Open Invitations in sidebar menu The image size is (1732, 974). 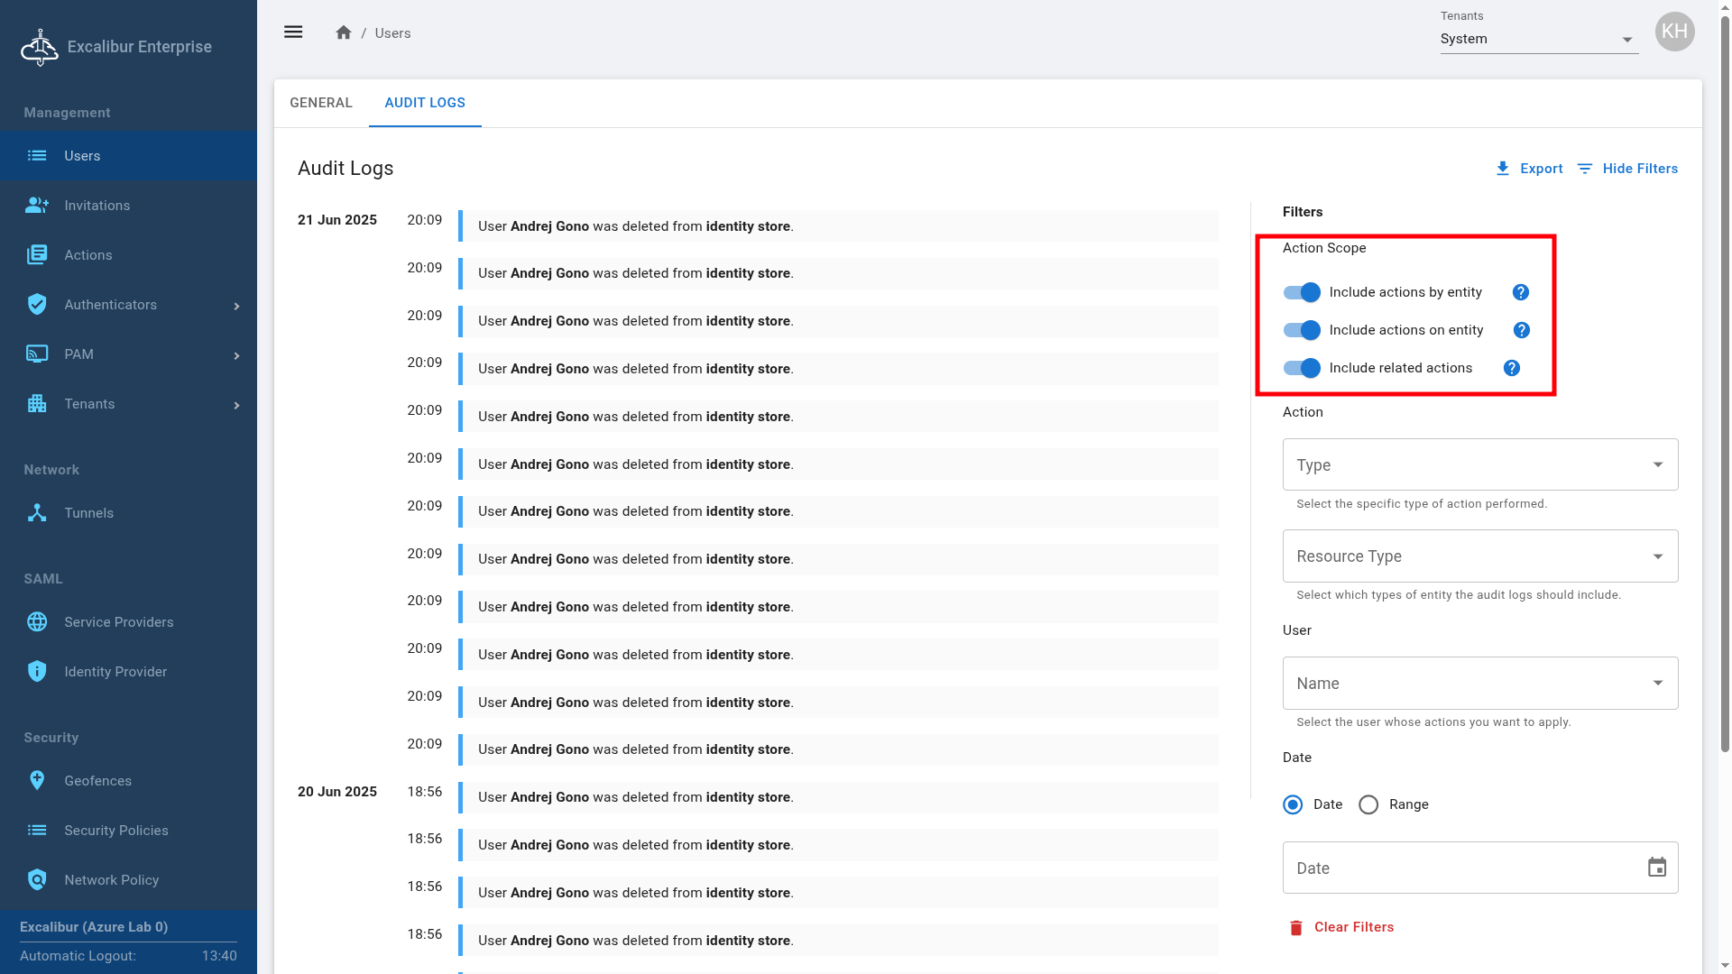(97, 206)
